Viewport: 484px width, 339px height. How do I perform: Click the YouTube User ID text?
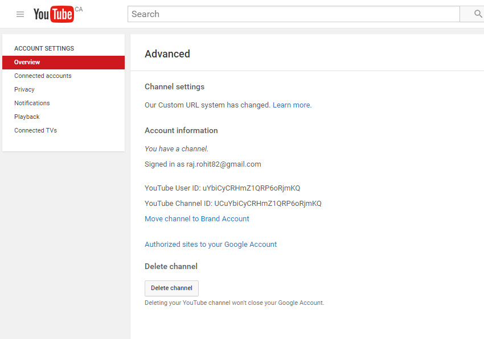[x=222, y=188]
